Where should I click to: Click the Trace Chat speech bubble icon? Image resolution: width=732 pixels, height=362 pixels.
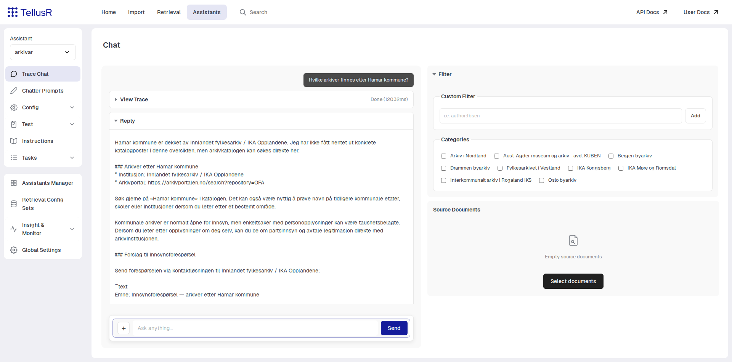point(14,74)
